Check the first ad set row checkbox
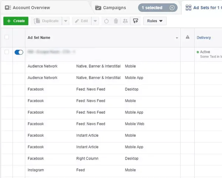The image size is (222, 178). [7, 52]
